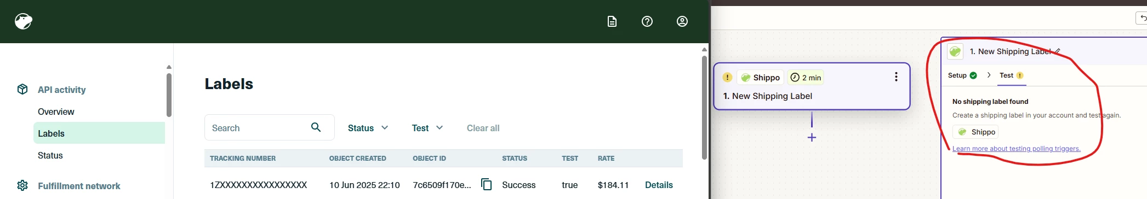
Task: Click the Fulfillment network gear icon
Action: (x=22, y=185)
